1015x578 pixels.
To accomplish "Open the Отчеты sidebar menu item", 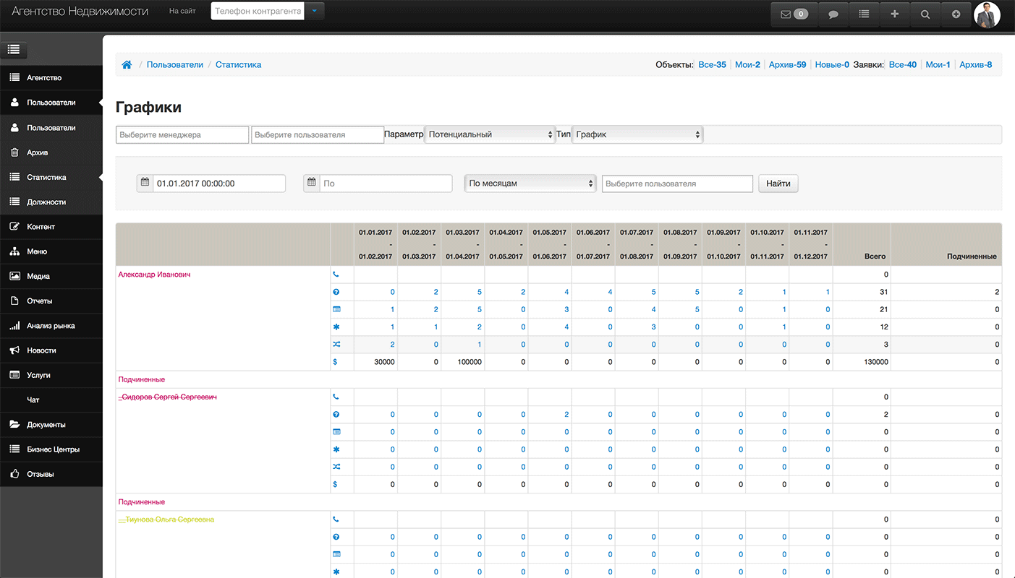I will point(40,301).
